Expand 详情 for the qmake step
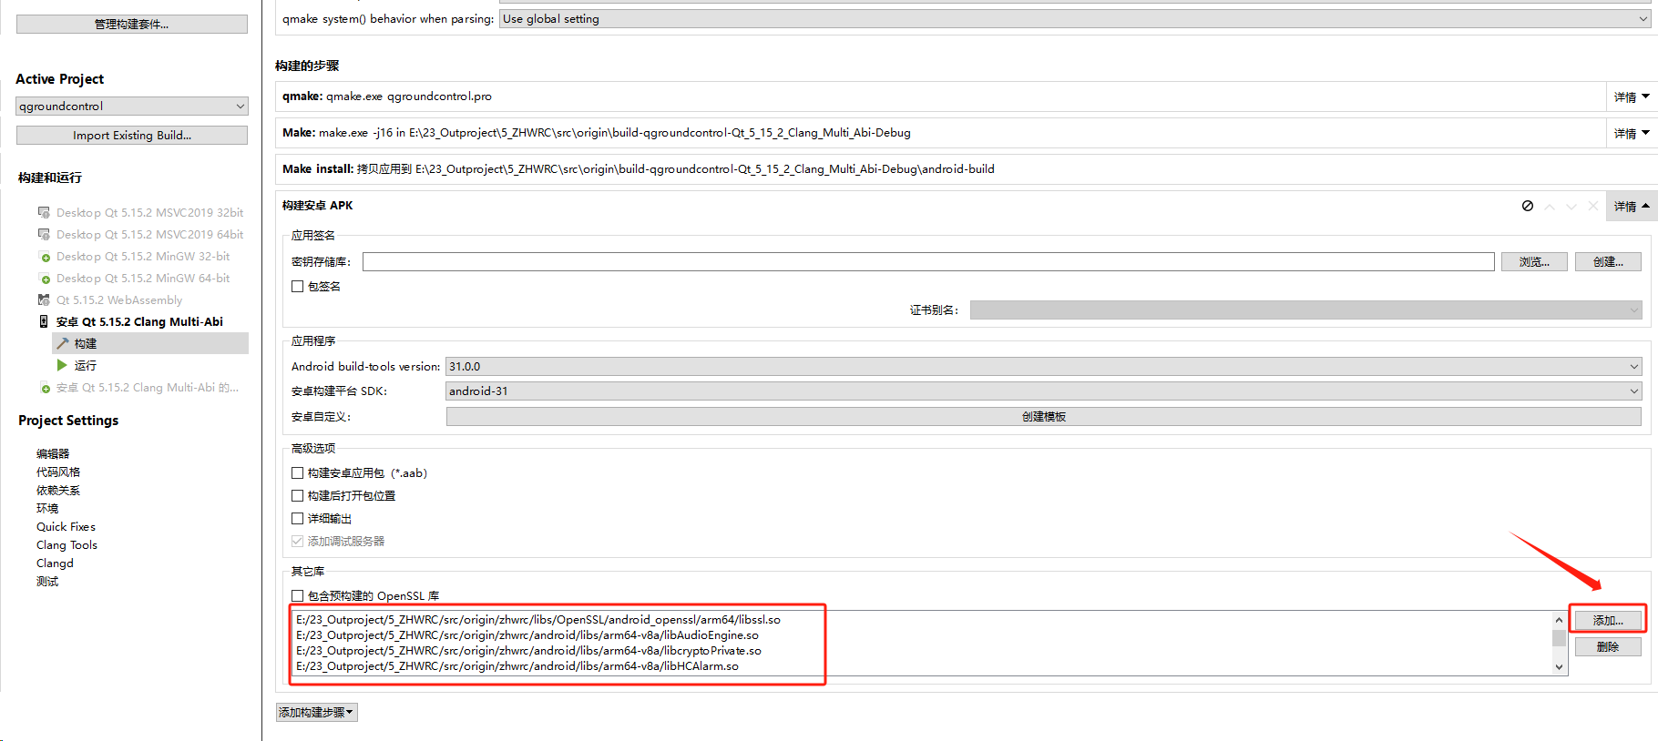This screenshot has width=1658, height=741. [1632, 96]
